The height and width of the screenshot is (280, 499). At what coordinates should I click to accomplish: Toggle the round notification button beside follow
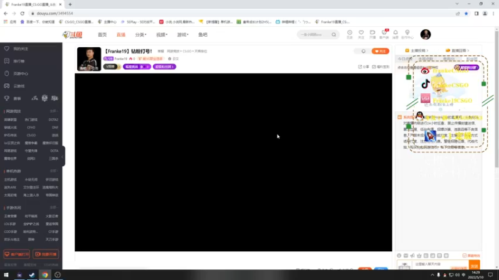(x=364, y=51)
